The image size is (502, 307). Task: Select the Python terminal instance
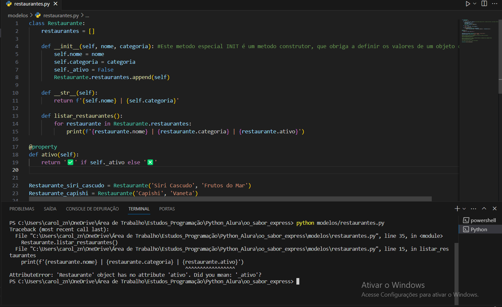point(480,229)
